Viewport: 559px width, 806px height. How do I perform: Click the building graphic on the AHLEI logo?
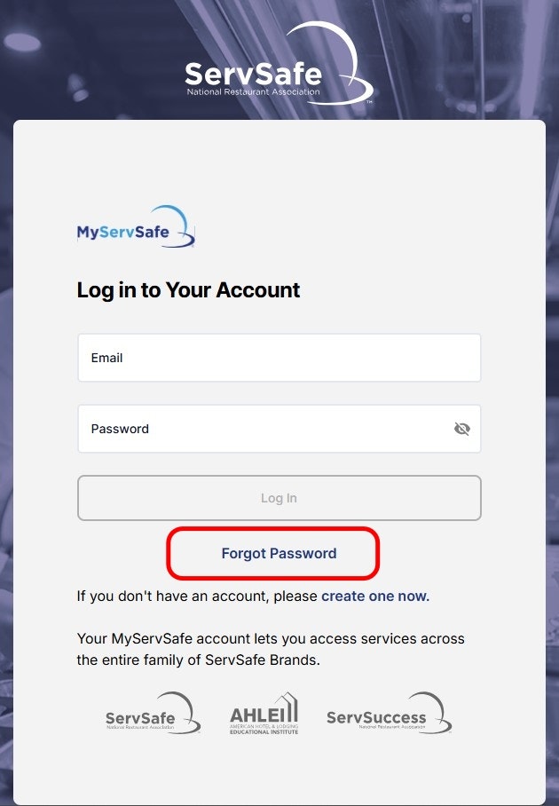[286, 707]
